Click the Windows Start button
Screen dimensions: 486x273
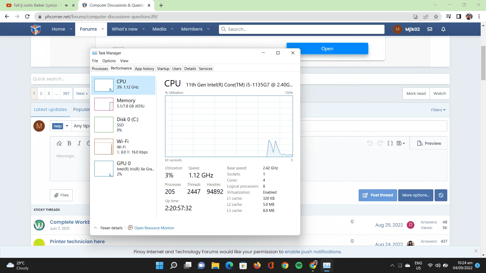(x=159, y=265)
